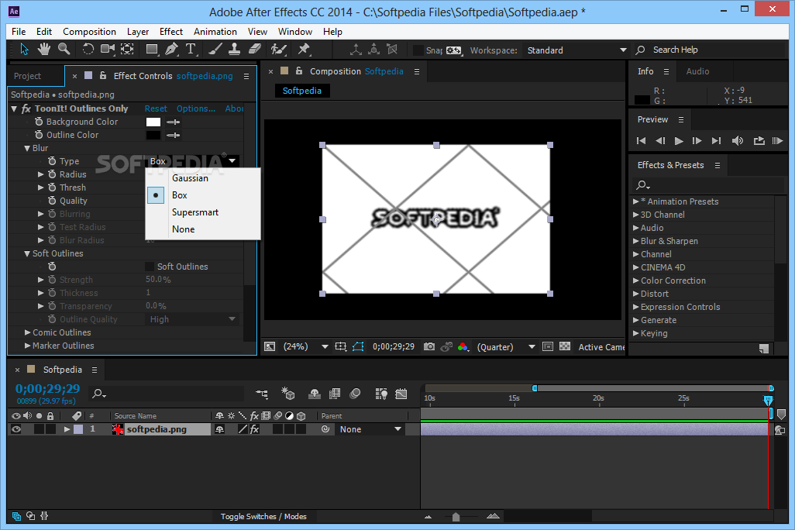Mute audio in Preview panel

(x=738, y=141)
